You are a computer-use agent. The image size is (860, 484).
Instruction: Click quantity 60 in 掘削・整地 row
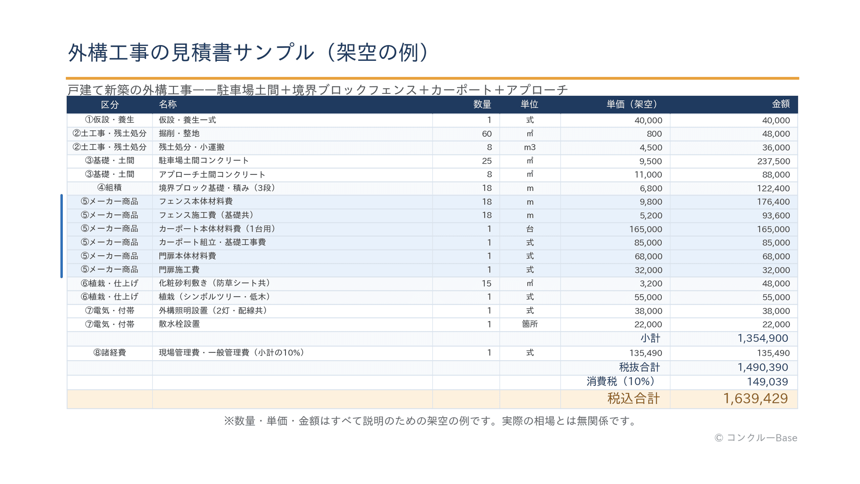(x=486, y=134)
